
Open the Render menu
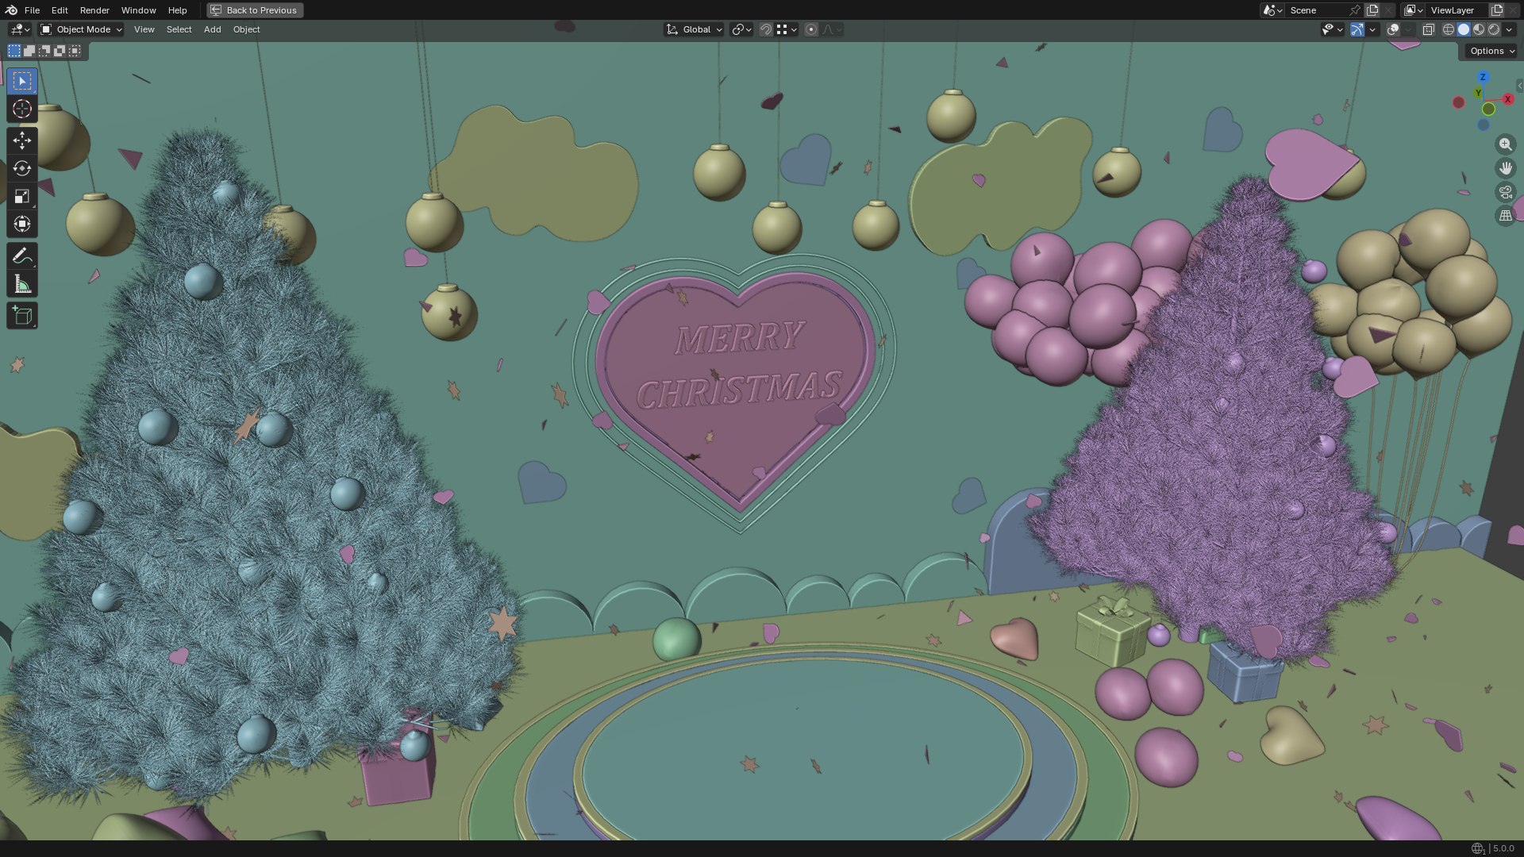pyautogui.click(x=94, y=10)
